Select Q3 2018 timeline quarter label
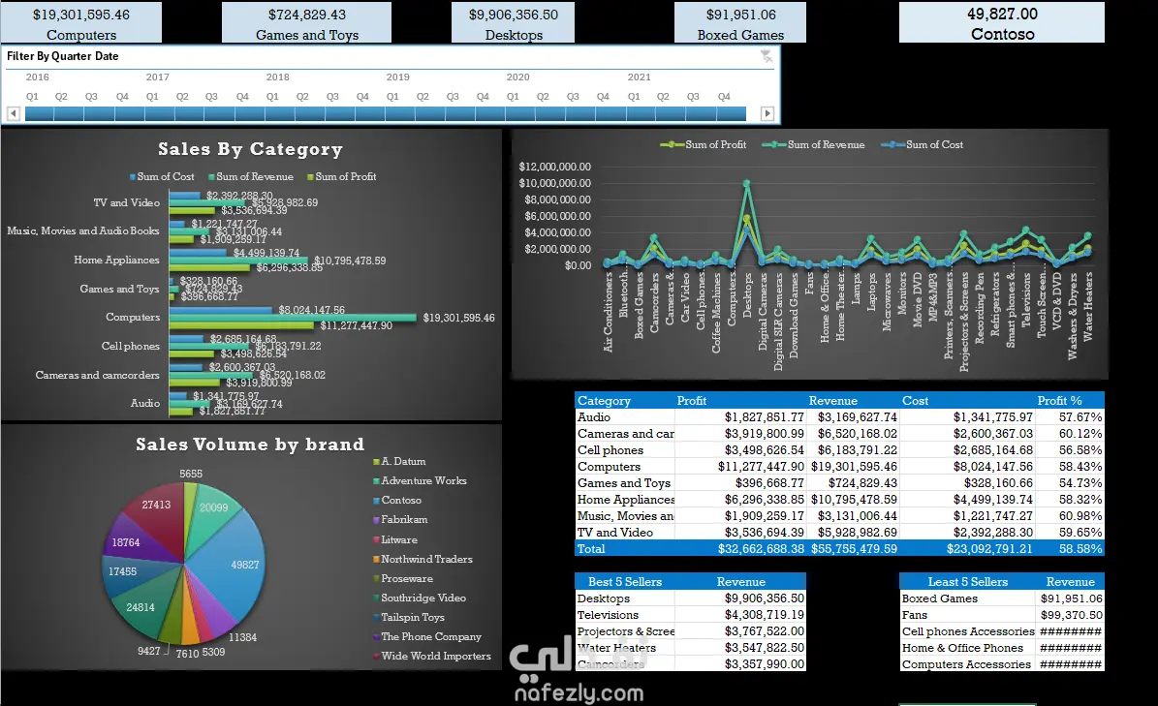Viewport: 1158px width, 706px height. [x=332, y=97]
